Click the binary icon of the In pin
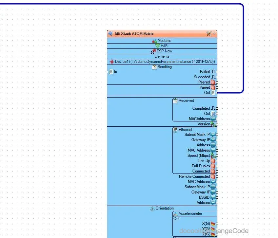Viewport: 278px width, 238px height. pyautogui.click(x=111, y=72)
